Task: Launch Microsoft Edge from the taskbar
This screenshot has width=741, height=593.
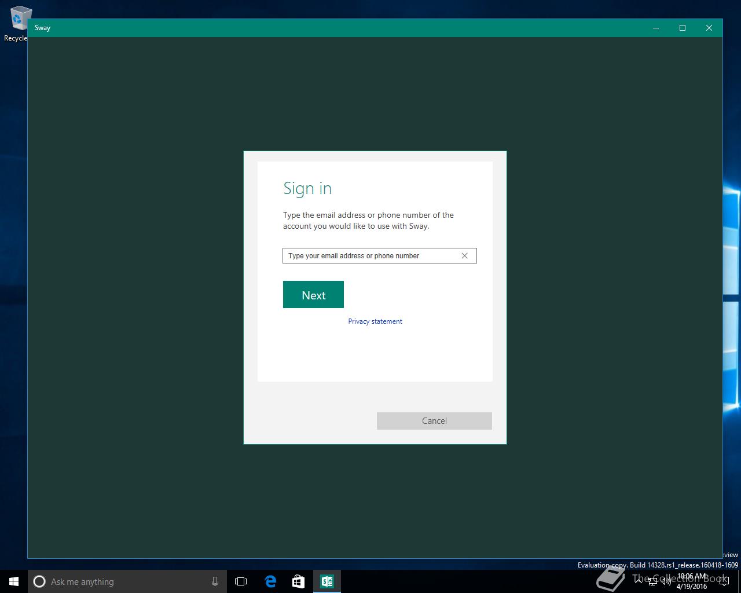Action: coord(270,581)
